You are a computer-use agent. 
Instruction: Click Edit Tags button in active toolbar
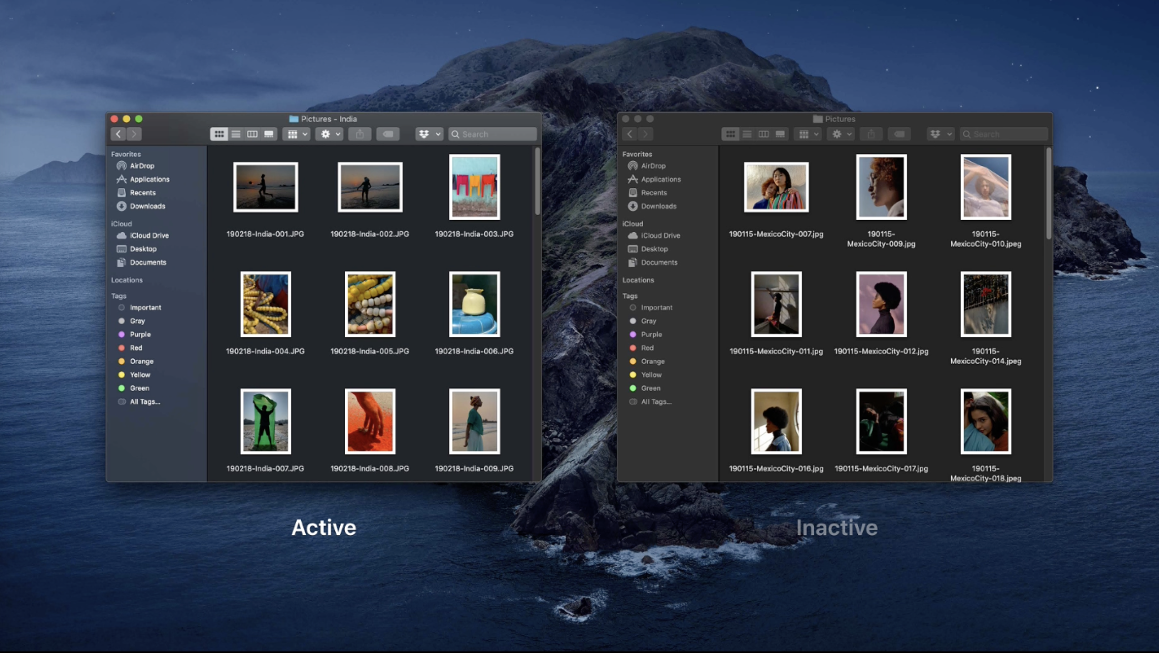(388, 134)
